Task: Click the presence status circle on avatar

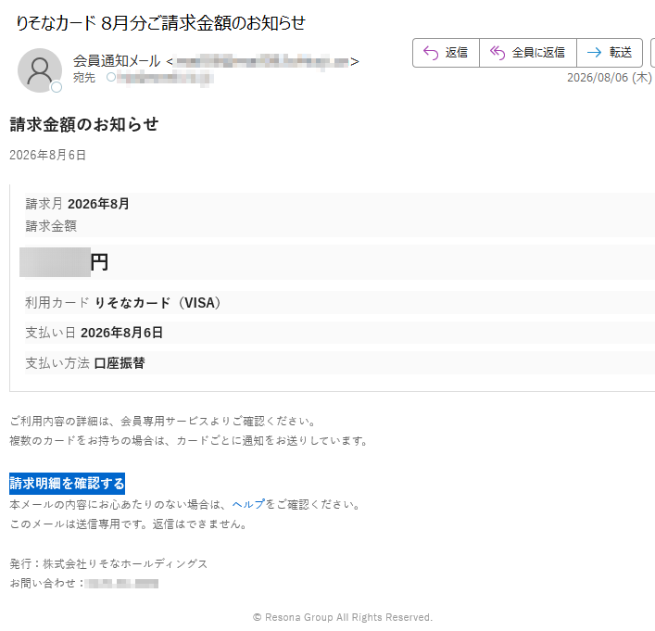Action: pos(57,87)
